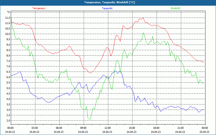Click the 8,5 y-axis value
This screenshot has width=216, height=135.
tap(8, 50)
